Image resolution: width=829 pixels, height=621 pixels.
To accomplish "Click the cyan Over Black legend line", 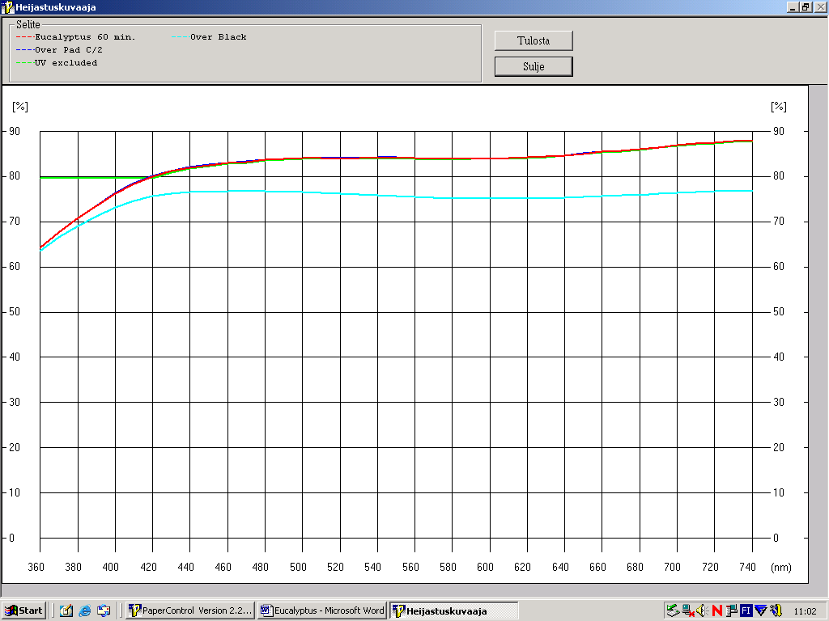I will pyautogui.click(x=180, y=37).
